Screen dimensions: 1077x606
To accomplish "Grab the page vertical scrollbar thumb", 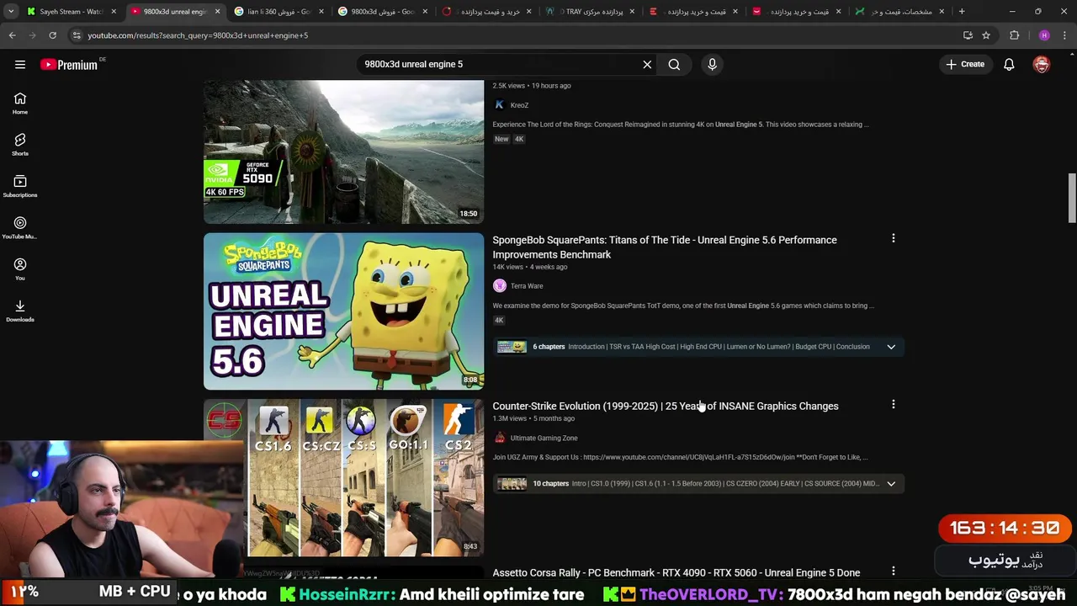I will tap(1072, 198).
